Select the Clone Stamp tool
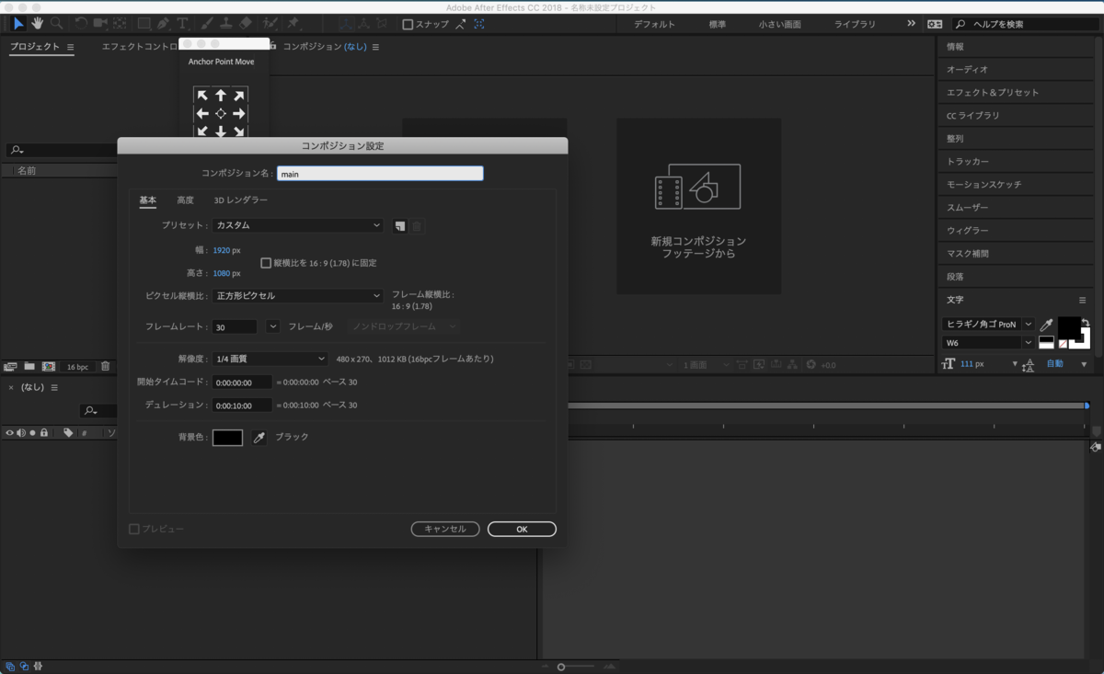Viewport: 1104px width, 674px height. pyautogui.click(x=226, y=23)
